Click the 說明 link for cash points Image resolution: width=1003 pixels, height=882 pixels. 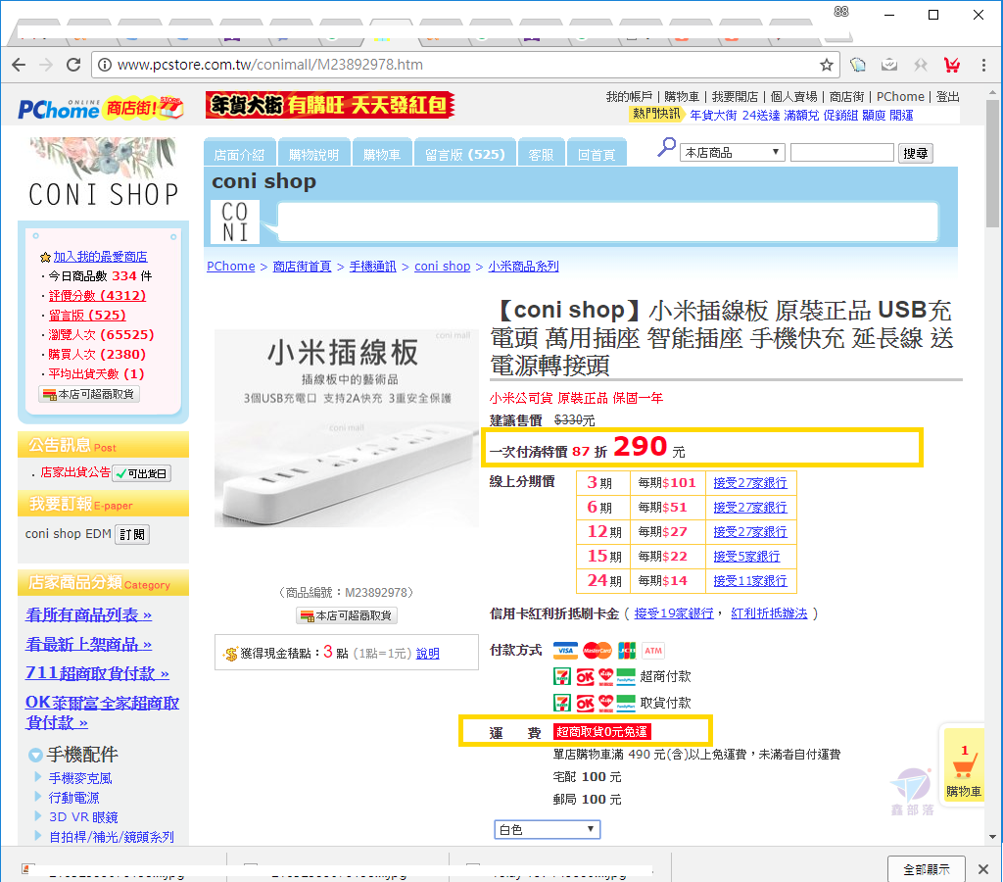(427, 654)
